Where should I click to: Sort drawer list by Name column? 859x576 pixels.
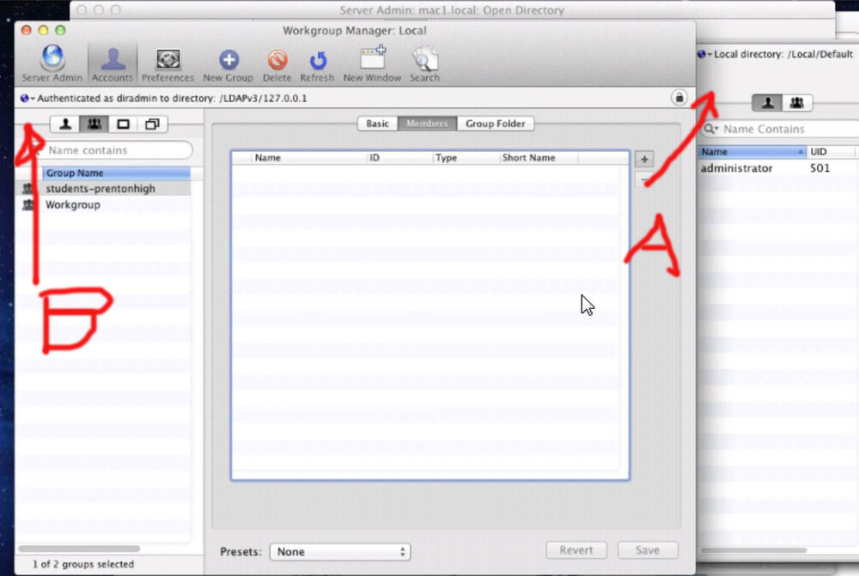[752, 152]
